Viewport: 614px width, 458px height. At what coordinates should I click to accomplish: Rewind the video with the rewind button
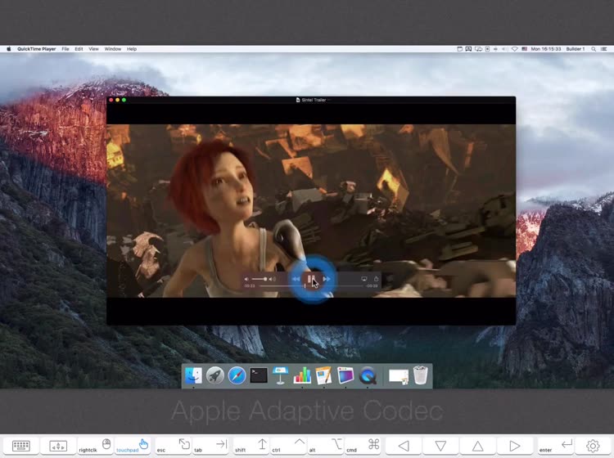296,279
